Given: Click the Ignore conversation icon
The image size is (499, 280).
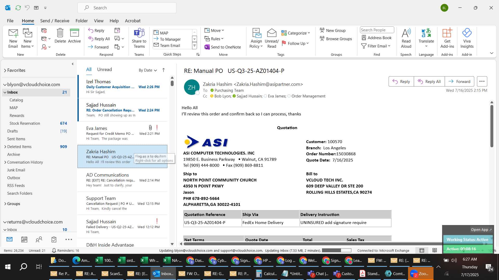Looking at the screenshot, I should click(44, 31).
